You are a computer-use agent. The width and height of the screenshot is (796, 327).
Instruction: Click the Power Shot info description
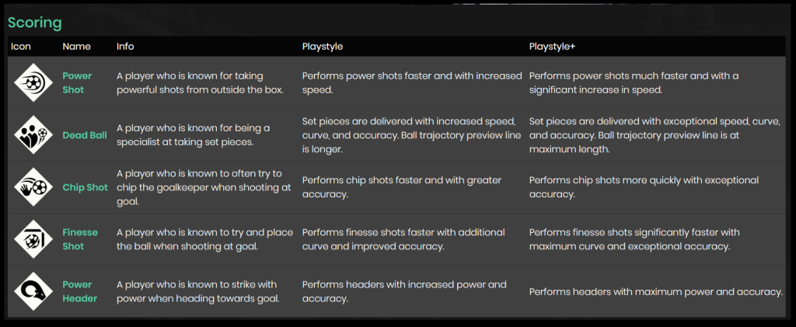pyautogui.click(x=200, y=82)
